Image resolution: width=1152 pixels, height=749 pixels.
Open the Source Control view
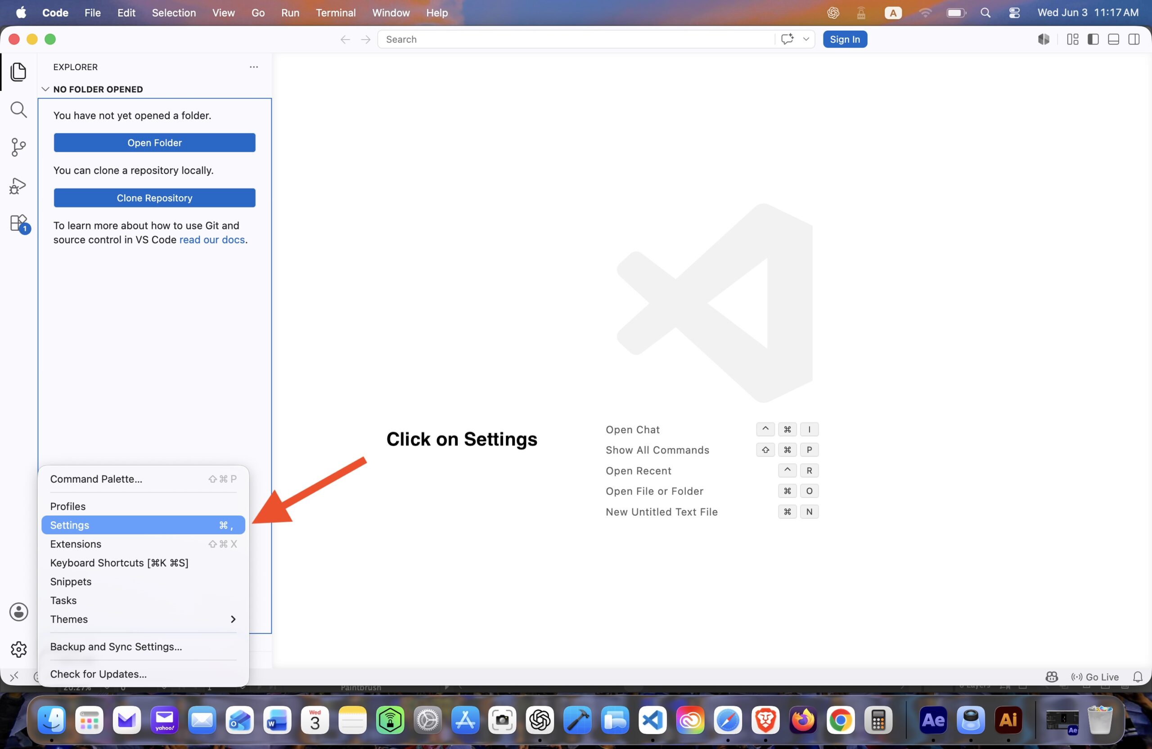[18, 147]
